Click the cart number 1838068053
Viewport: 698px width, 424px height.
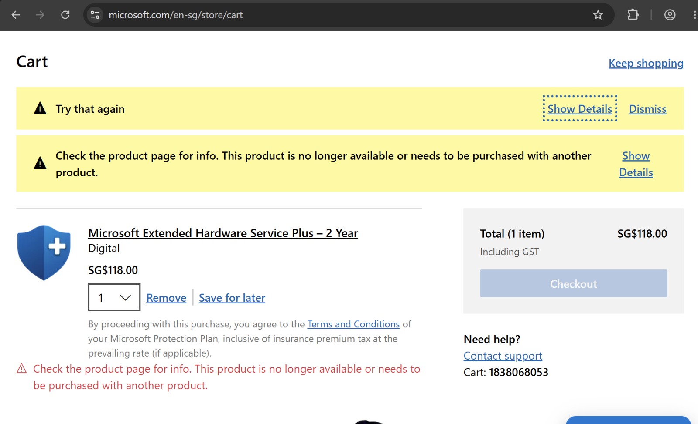519,372
